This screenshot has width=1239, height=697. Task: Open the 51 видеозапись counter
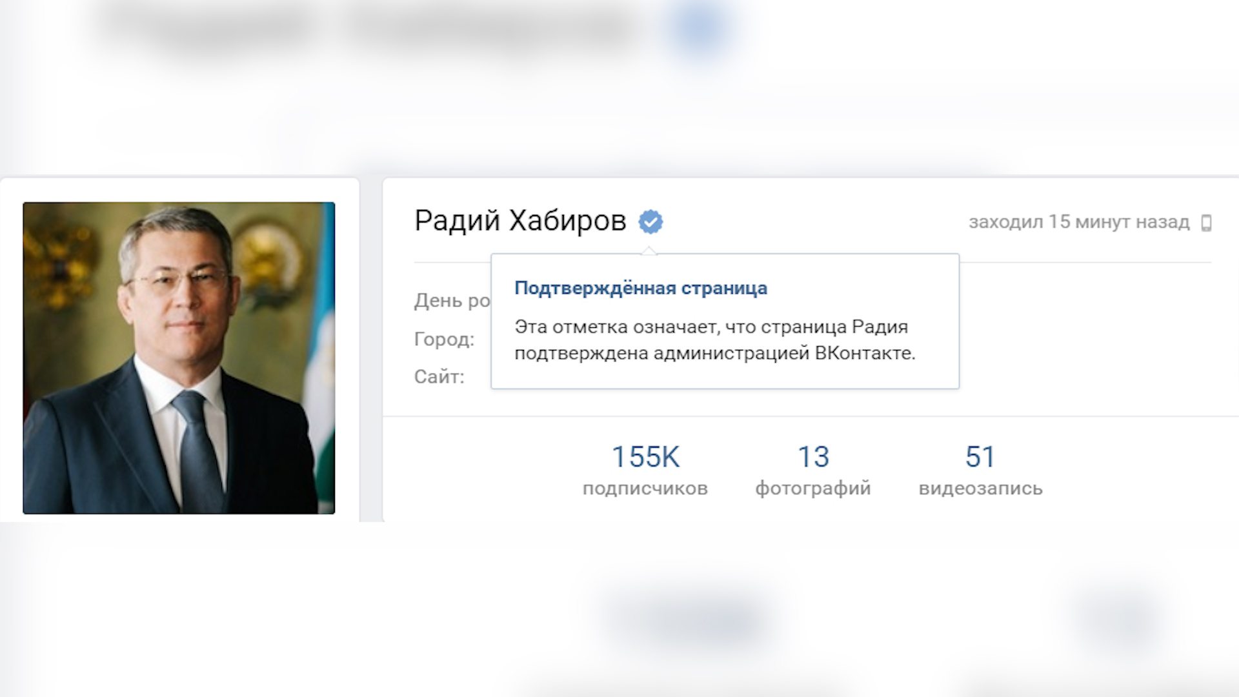point(980,470)
